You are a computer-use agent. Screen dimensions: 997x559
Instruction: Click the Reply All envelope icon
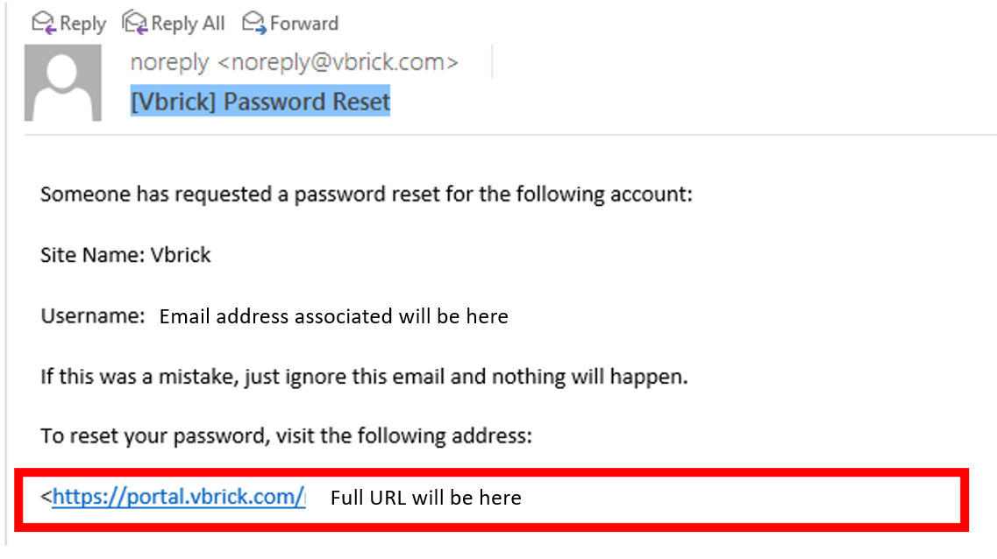click(135, 23)
